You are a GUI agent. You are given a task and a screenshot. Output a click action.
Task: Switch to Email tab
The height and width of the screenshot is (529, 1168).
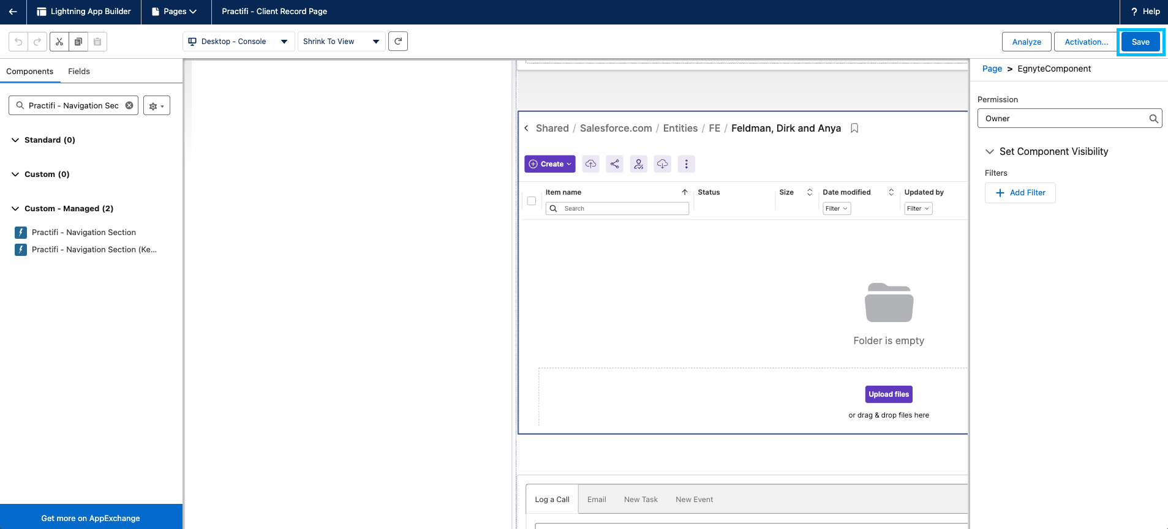click(x=597, y=500)
